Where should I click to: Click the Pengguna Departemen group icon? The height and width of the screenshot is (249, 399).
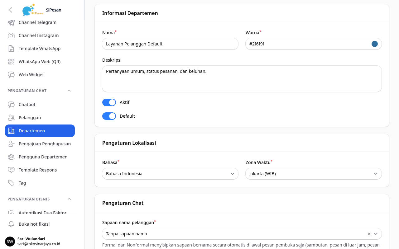click(11, 157)
